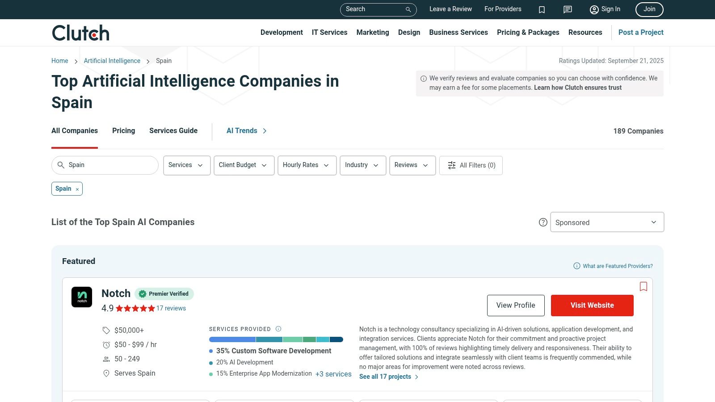The height and width of the screenshot is (402, 715).
Task: Open Pricing & Packages menu
Action: 528,32
